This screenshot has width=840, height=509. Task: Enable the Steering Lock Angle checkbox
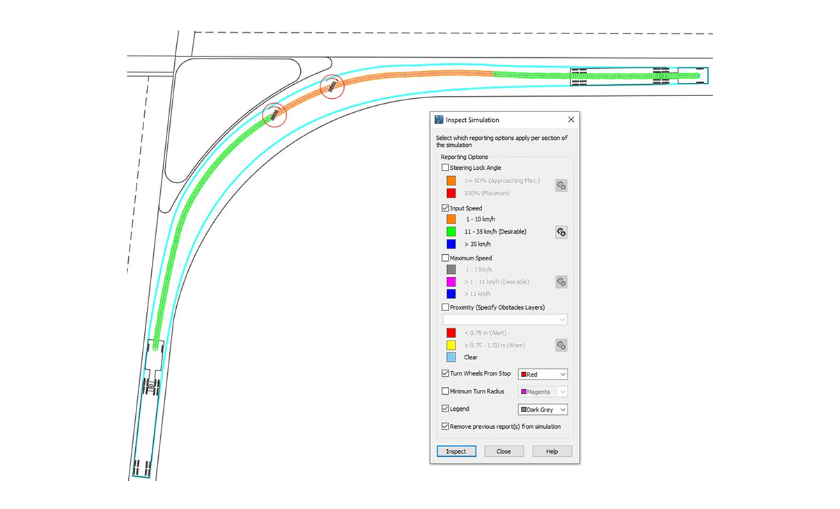click(446, 168)
